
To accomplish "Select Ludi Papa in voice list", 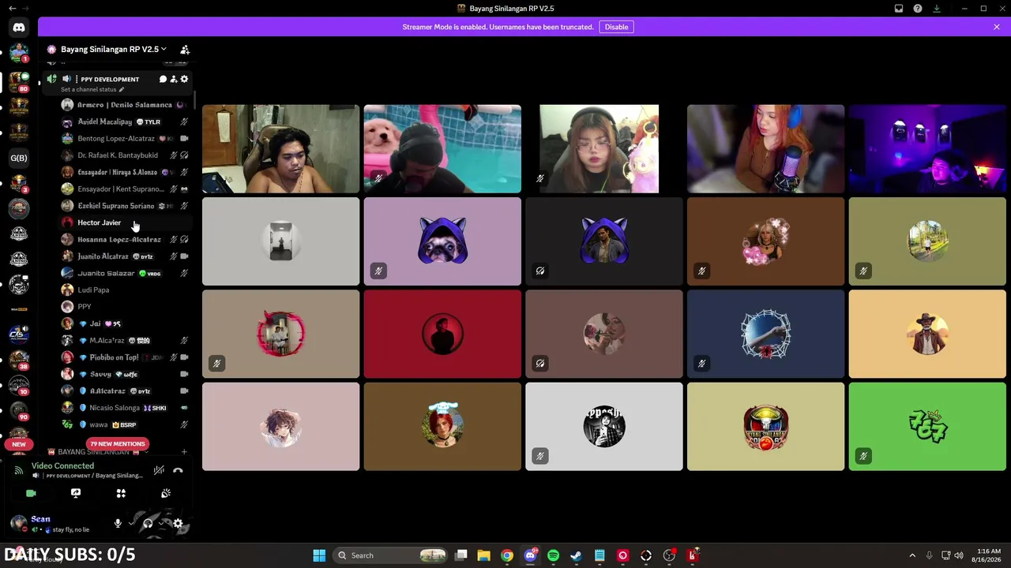I will pyautogui.click(x=125, y=290).
